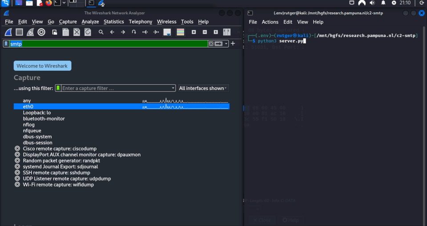Expand display filter history dropdown

click(x=226, y=44)
